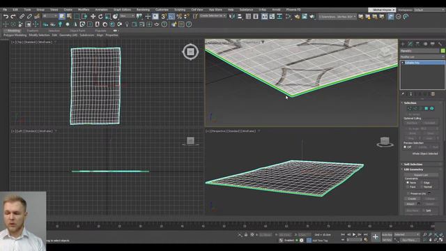Open the Modify Selection ribbon panel
Image resolution: width=446 pixels, height=251 pixels.
pos(39,35)
